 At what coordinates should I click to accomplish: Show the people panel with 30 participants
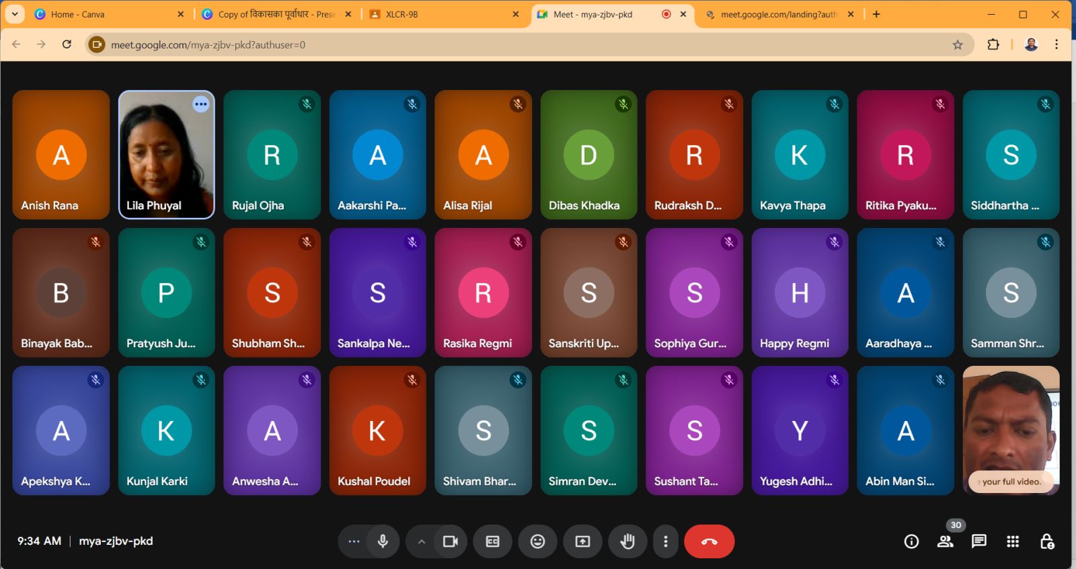pos(946,541)
